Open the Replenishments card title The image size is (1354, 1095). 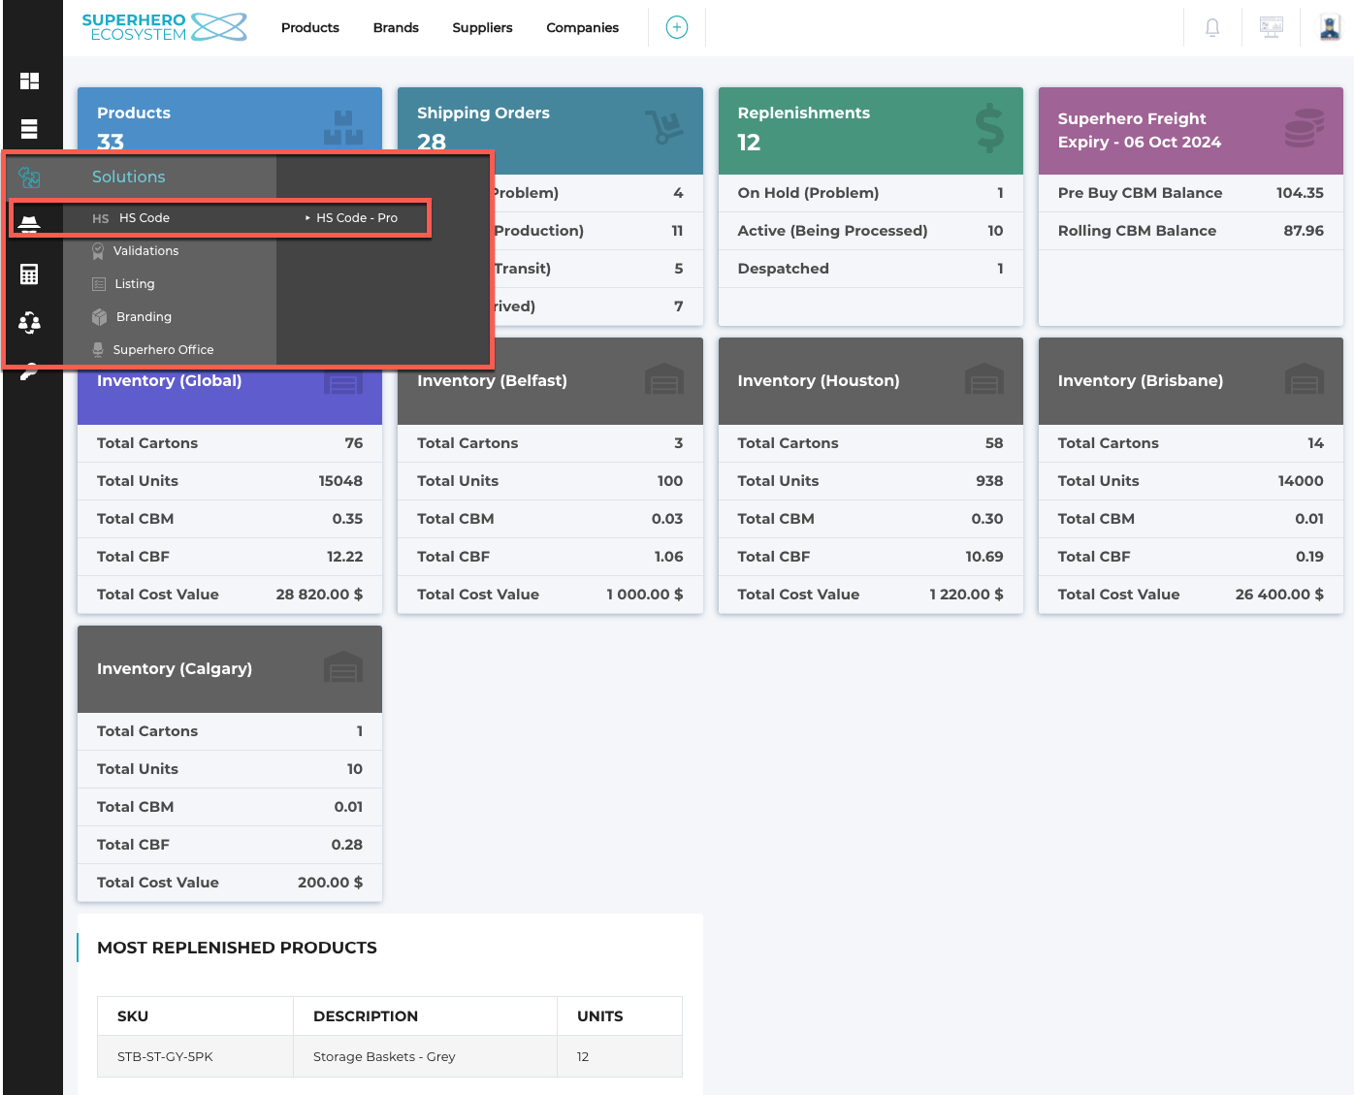(804, 113)
